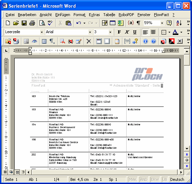Apply font color A button
The width and height of the screenshot is (192, 184).
[x=175, y=32]
